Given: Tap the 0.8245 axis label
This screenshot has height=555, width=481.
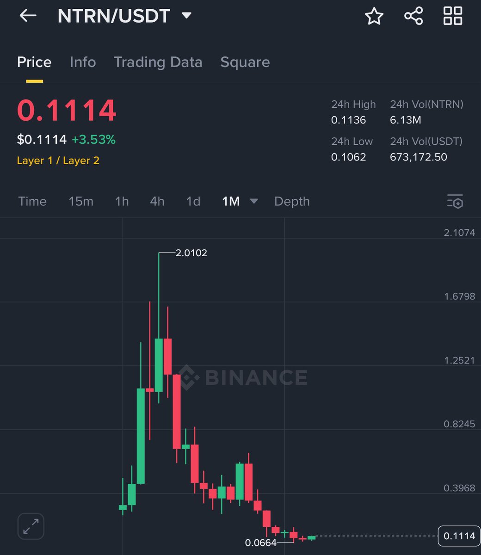Looking at the screenshot, I should (x=459, y=424).
